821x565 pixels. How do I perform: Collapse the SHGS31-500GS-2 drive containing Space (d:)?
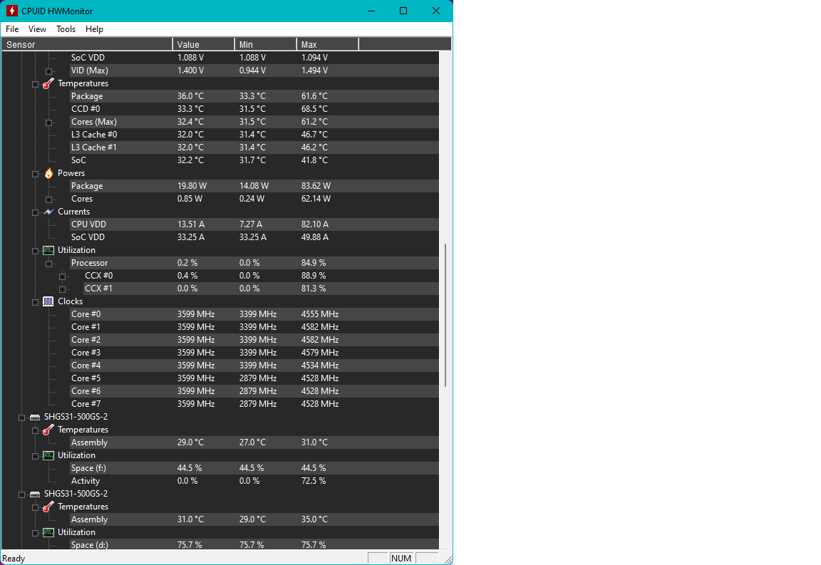coord(21,495)
